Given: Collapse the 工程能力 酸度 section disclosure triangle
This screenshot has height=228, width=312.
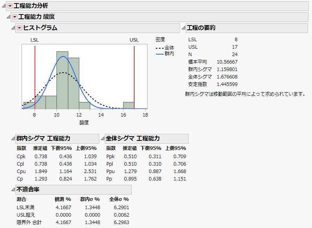Looking at the screenshot, I should tap(8, 17).
